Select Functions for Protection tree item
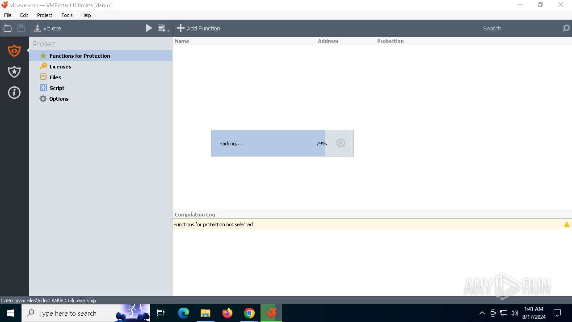572x322 pixels. (x=101, y=56)
